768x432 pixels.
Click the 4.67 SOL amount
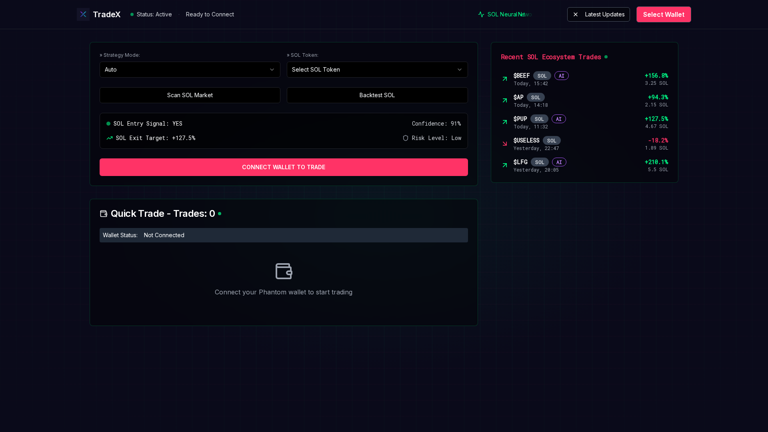[657, 126]
